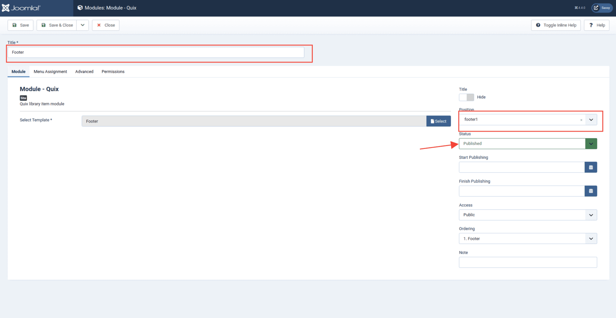Toggle the Title Hide switch
Image resolution: width=616 pixels, height=318 pixels.
(x=466, y=97)
